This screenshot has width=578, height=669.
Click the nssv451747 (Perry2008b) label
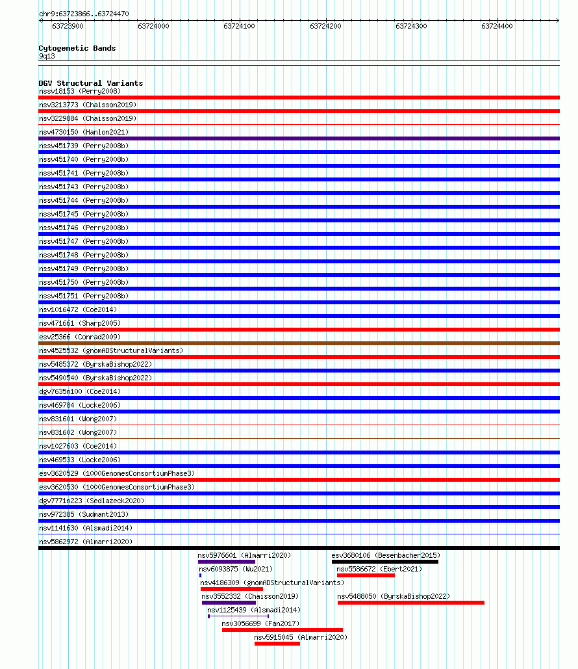click(x=84, y=241)
